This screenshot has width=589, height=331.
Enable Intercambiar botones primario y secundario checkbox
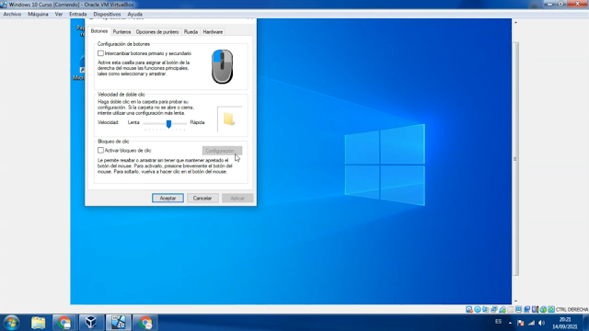tap(100, 53)
